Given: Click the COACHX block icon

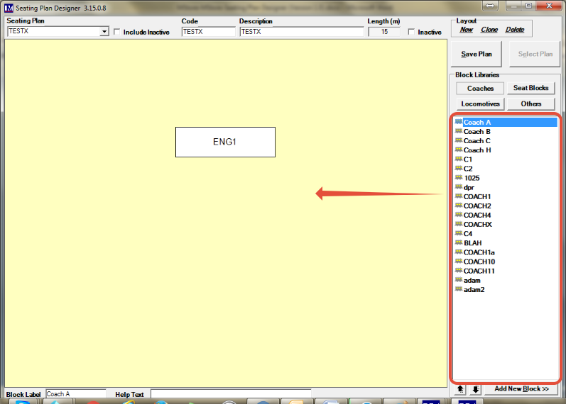Looking at the screenshot, I should click(459, 224).
